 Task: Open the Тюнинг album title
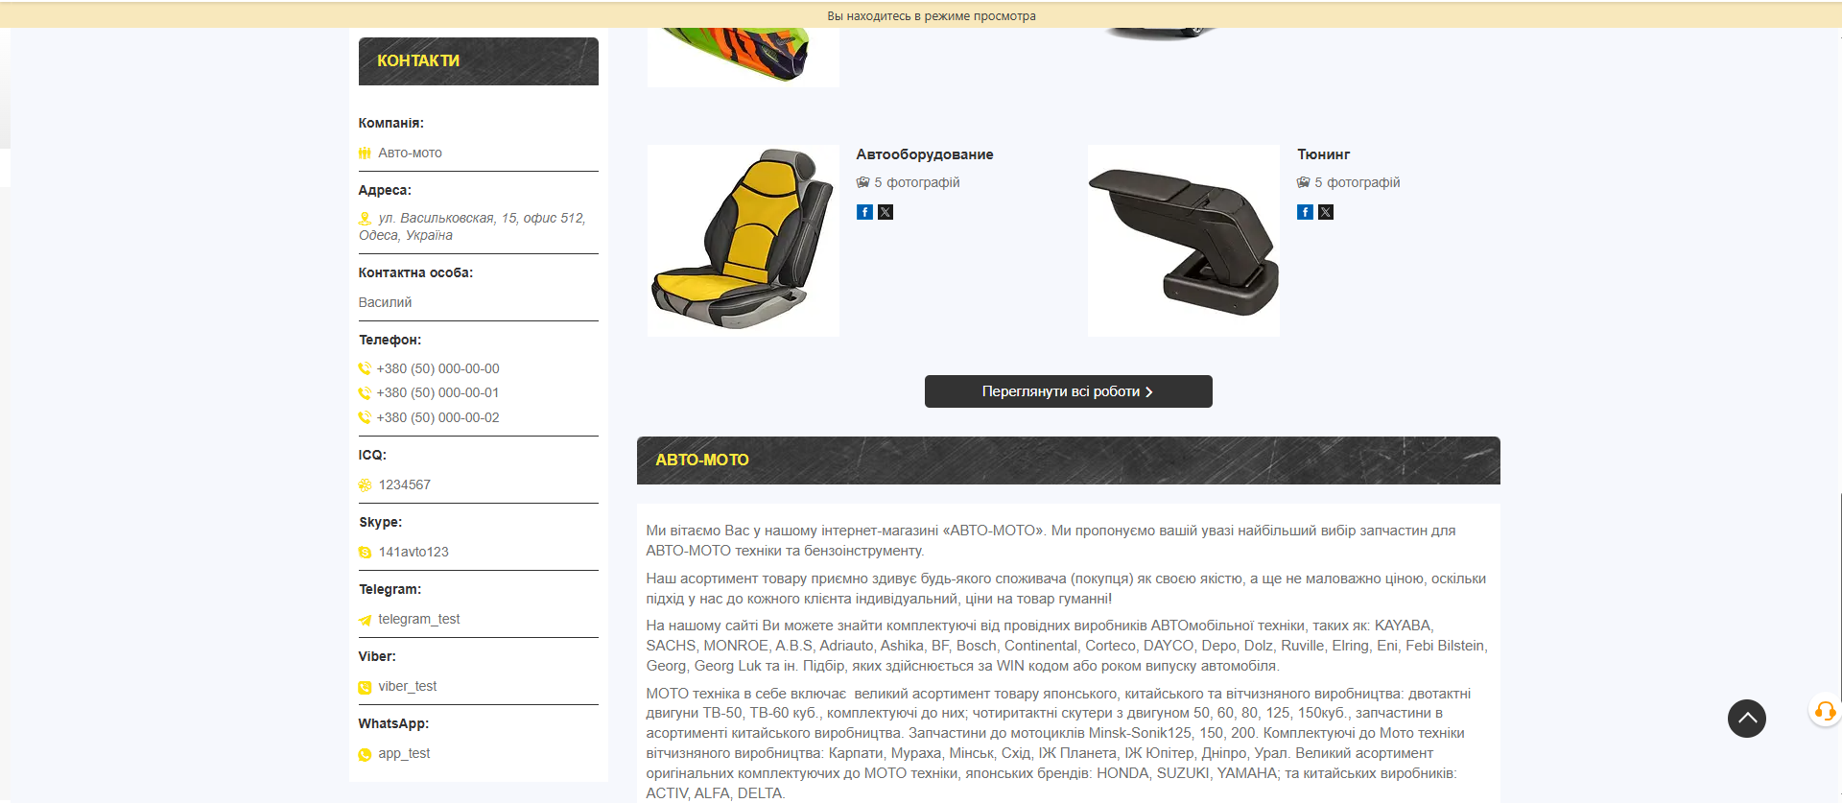[1324, 154]
